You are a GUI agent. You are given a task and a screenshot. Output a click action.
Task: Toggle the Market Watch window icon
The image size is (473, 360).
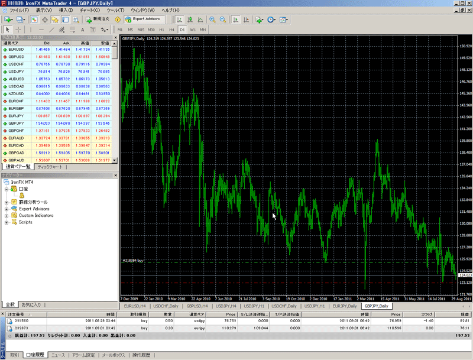coord(34,20)
